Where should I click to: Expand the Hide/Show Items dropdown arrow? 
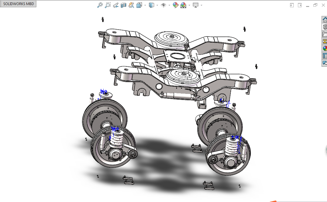tap(169, 5)
